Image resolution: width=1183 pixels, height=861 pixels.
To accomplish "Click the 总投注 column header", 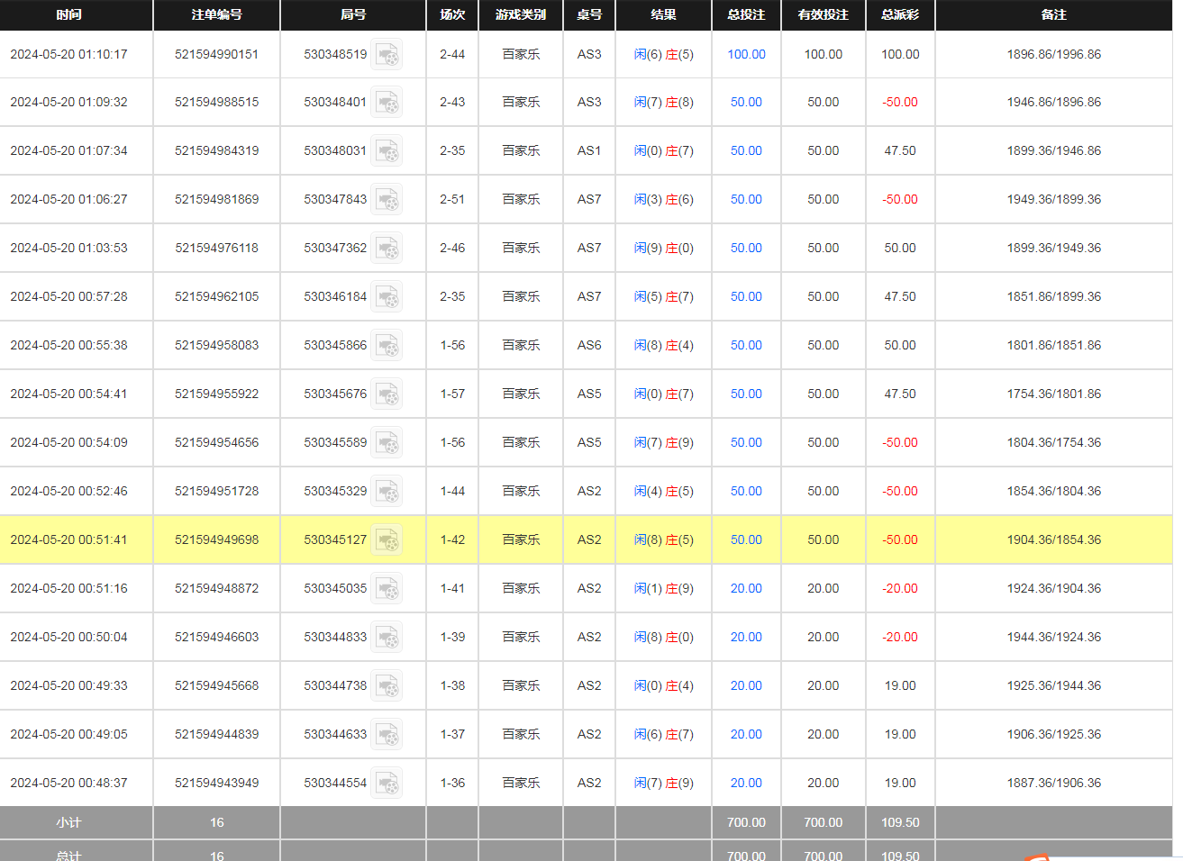I will coord(746,14).
